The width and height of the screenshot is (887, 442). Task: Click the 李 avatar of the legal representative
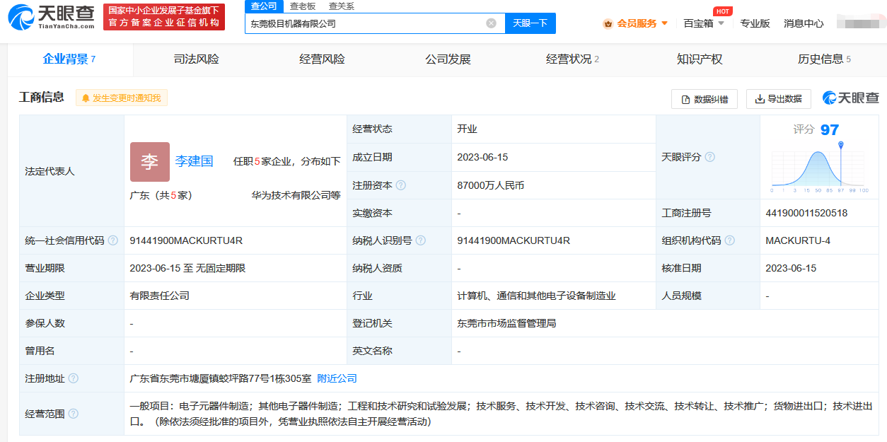point(150,162)
